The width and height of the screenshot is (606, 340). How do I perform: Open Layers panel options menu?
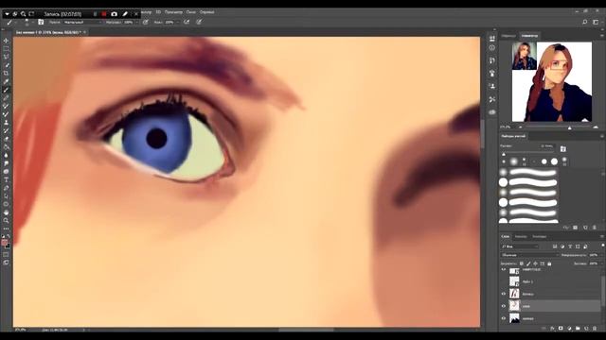[602, 236]
